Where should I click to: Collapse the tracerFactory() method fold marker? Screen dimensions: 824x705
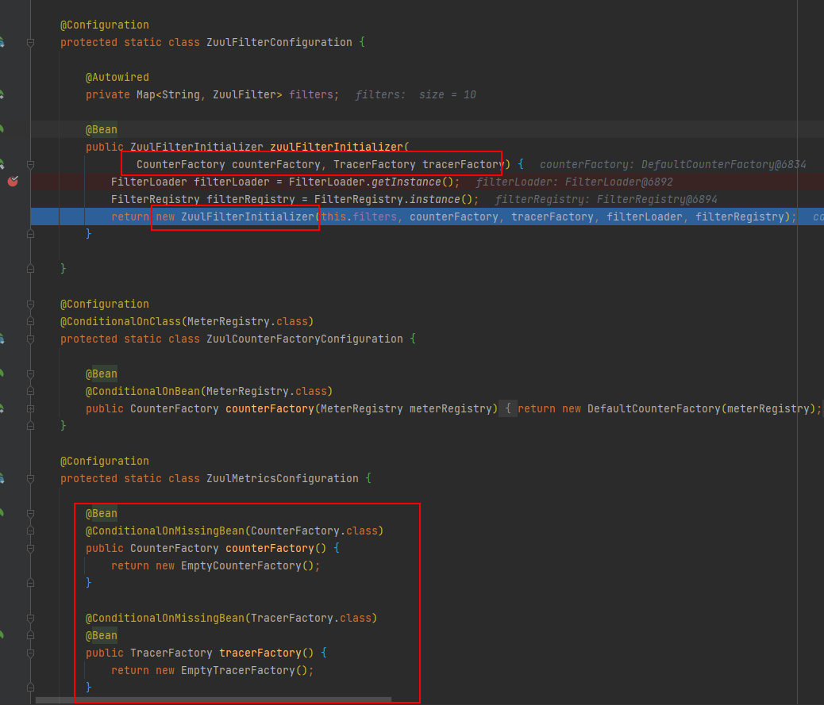click(x=30, y=653)
